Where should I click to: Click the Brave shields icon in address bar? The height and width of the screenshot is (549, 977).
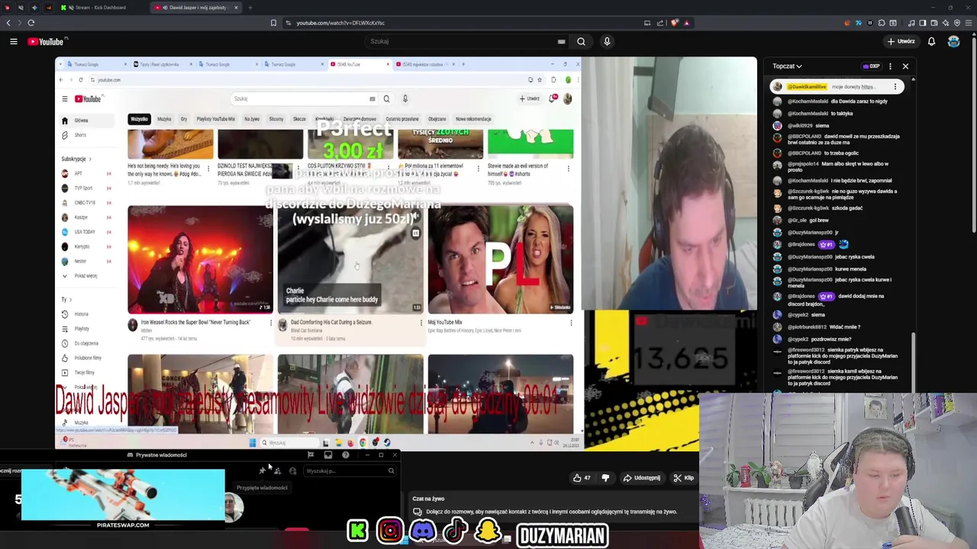(x=674, y=23)
